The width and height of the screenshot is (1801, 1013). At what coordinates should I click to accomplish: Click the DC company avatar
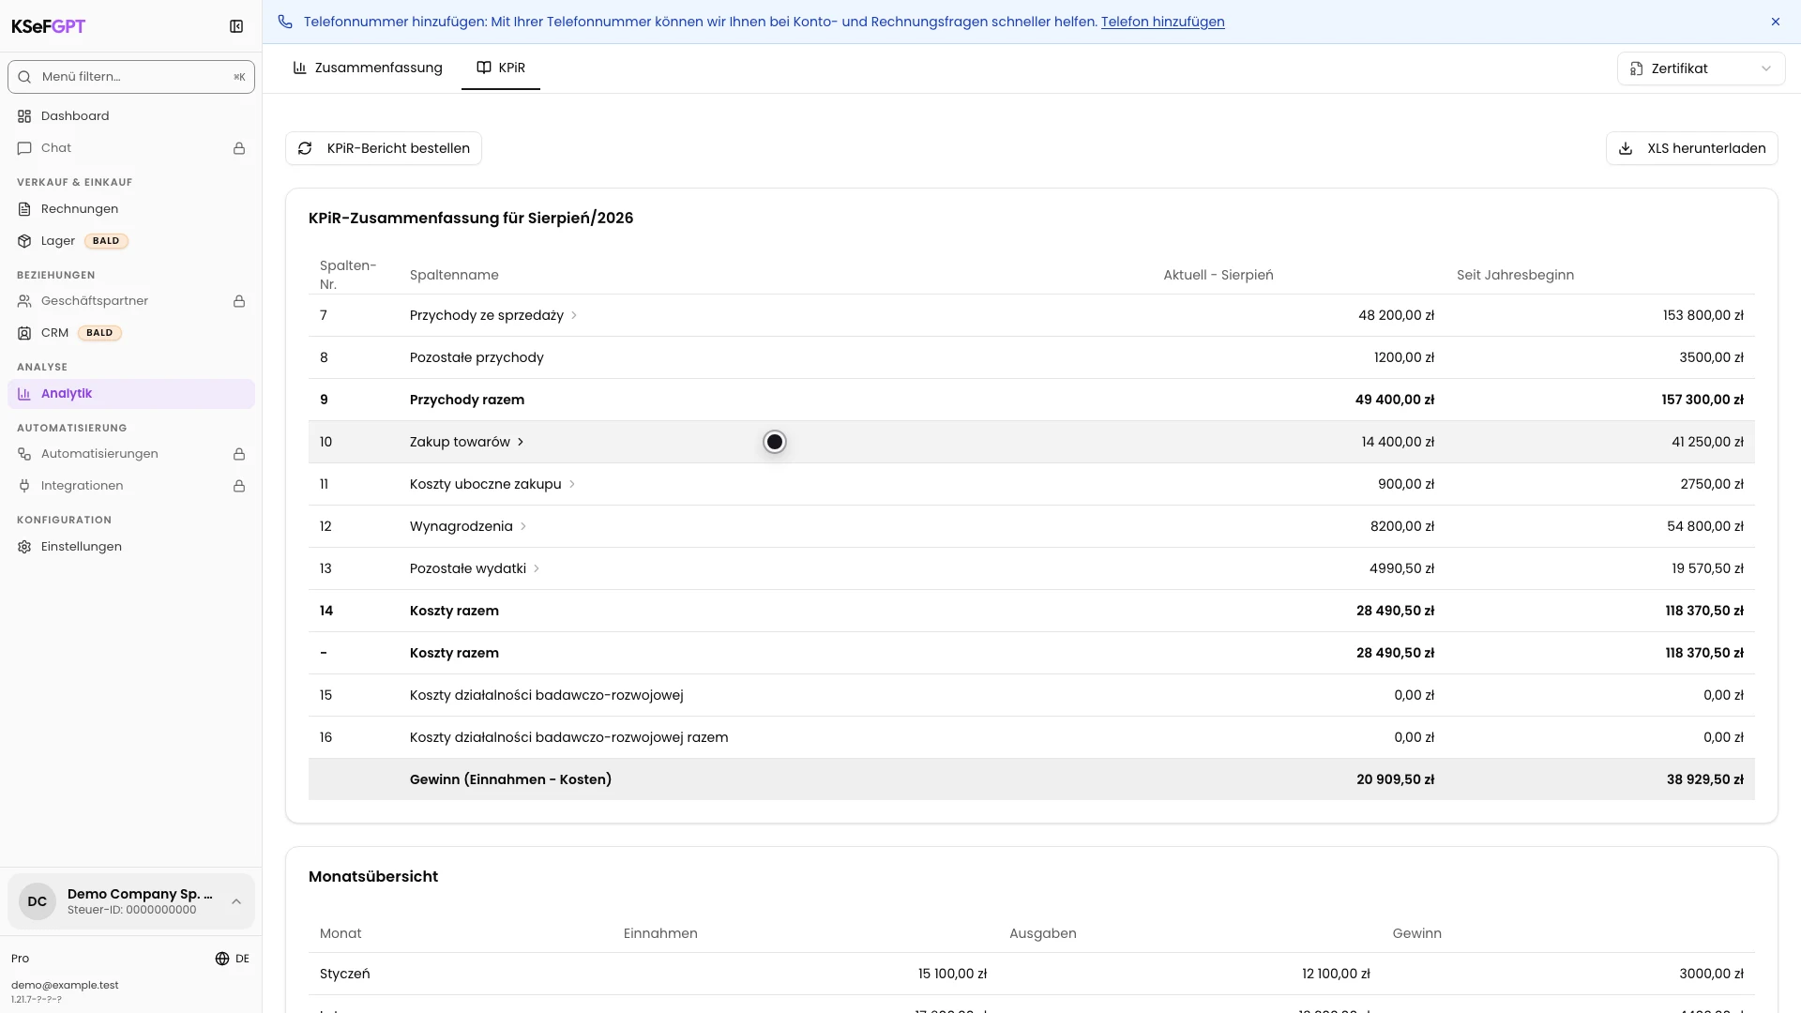click(38, 901)
